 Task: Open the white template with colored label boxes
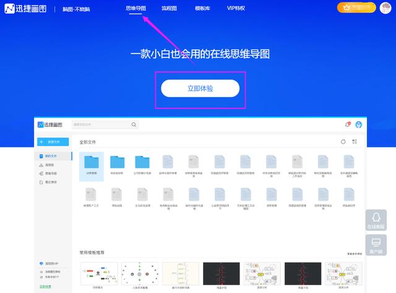point(99,274)
